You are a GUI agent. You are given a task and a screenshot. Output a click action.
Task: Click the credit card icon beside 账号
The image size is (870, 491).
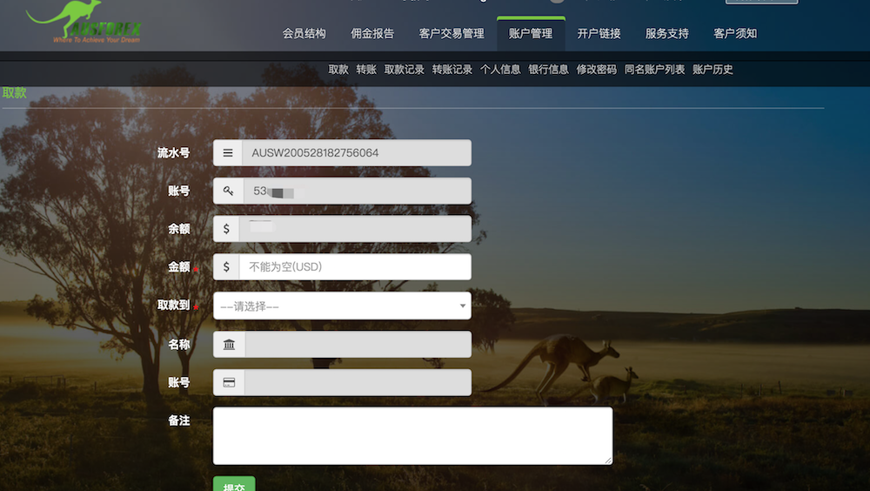[229, 383]
